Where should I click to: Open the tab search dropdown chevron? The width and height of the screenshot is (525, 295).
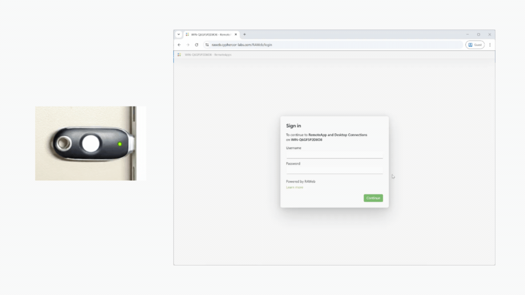[179, 35]
